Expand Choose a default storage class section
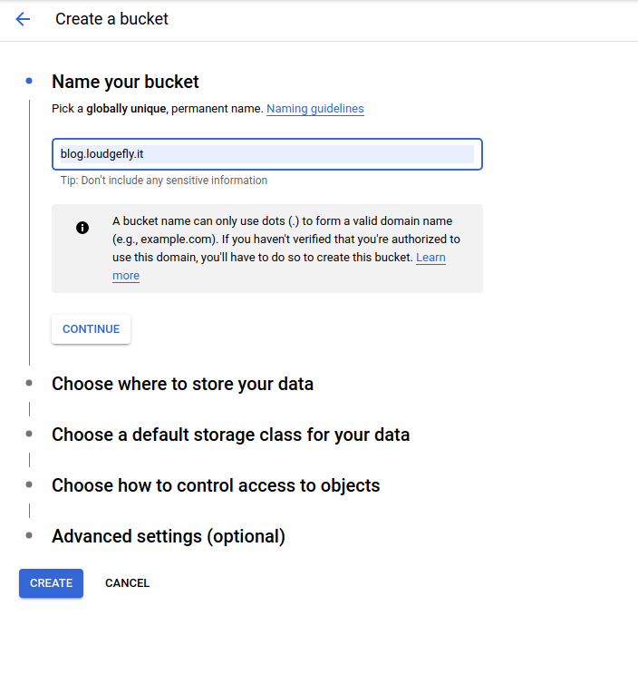This screenshot has width=638, height=694. pos(230,435)
